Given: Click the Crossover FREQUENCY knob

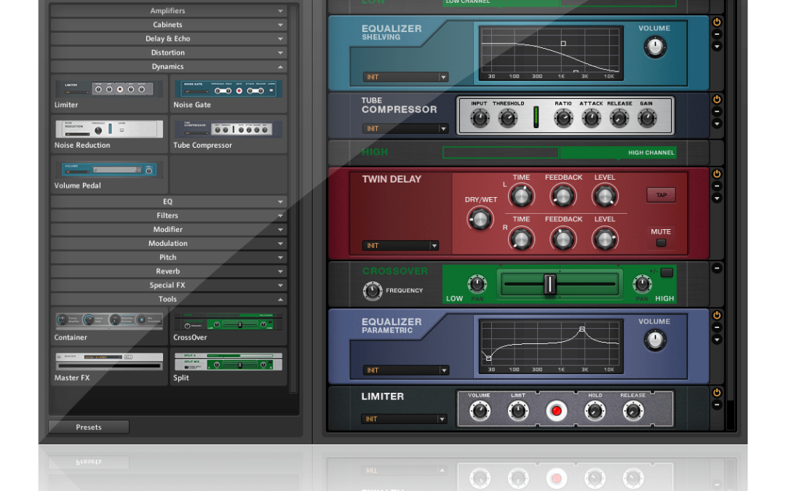Looking at the screenshot, I should coord(373,290).
